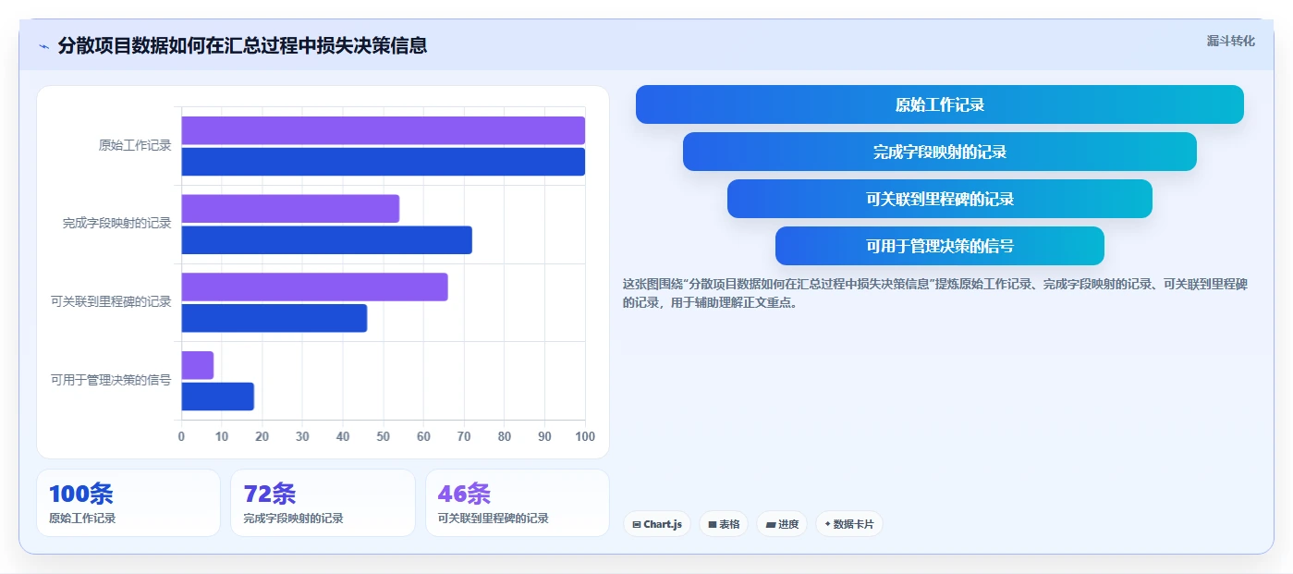Click the purple bar for 完成字段映射的记录
Viewport: 1293px width, 574px height.
pyautogui.click(x=290, y=209)
